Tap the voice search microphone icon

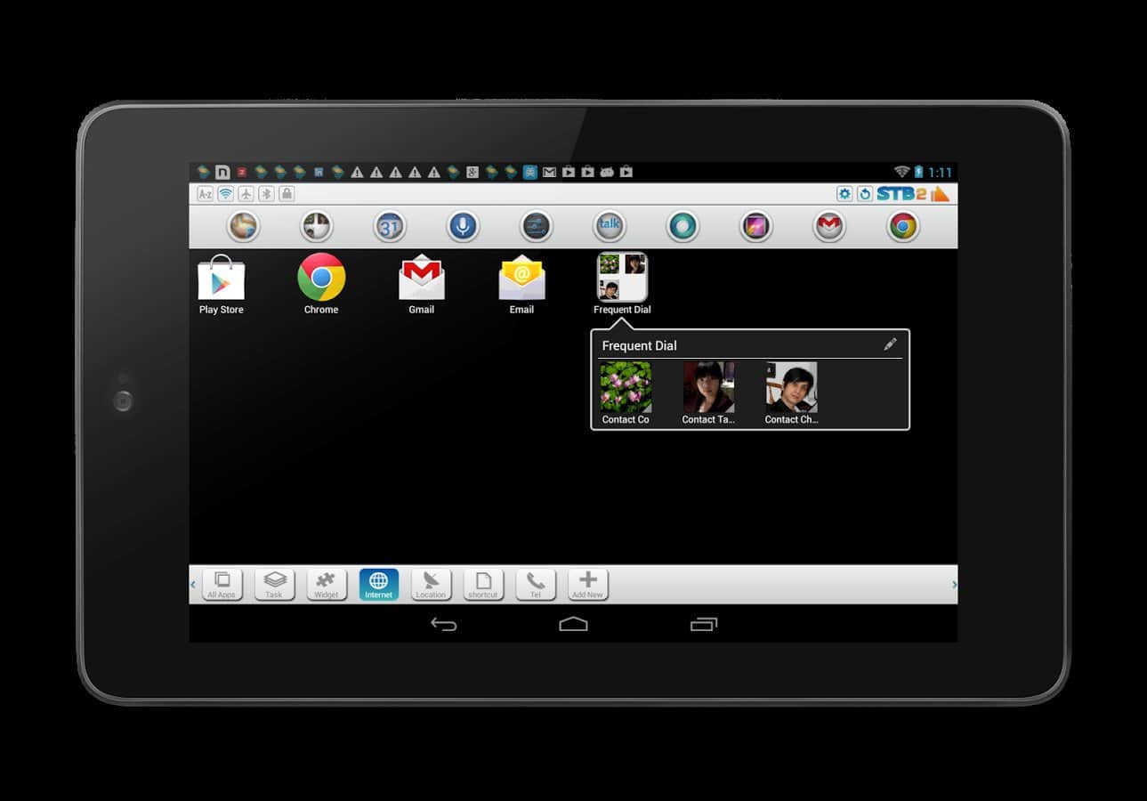462,227
